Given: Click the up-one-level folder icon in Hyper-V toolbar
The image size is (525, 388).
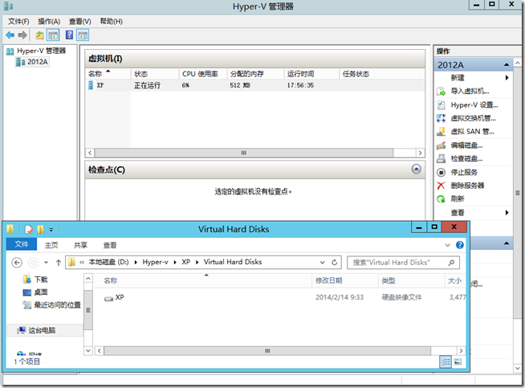Looking at the screenshot, I should pos(40,35).
